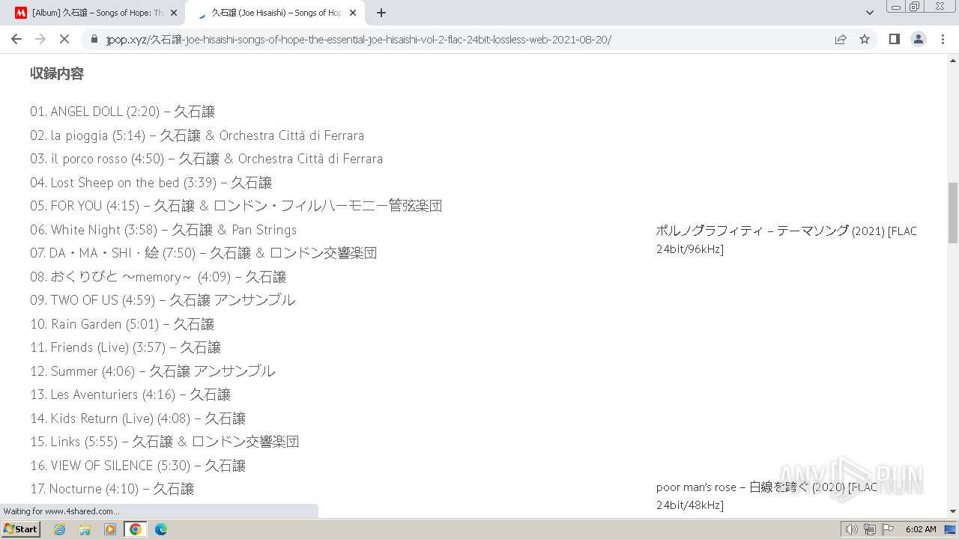Select track 12. Summer text
959x539 pixels.
click(x=153, y=371)
